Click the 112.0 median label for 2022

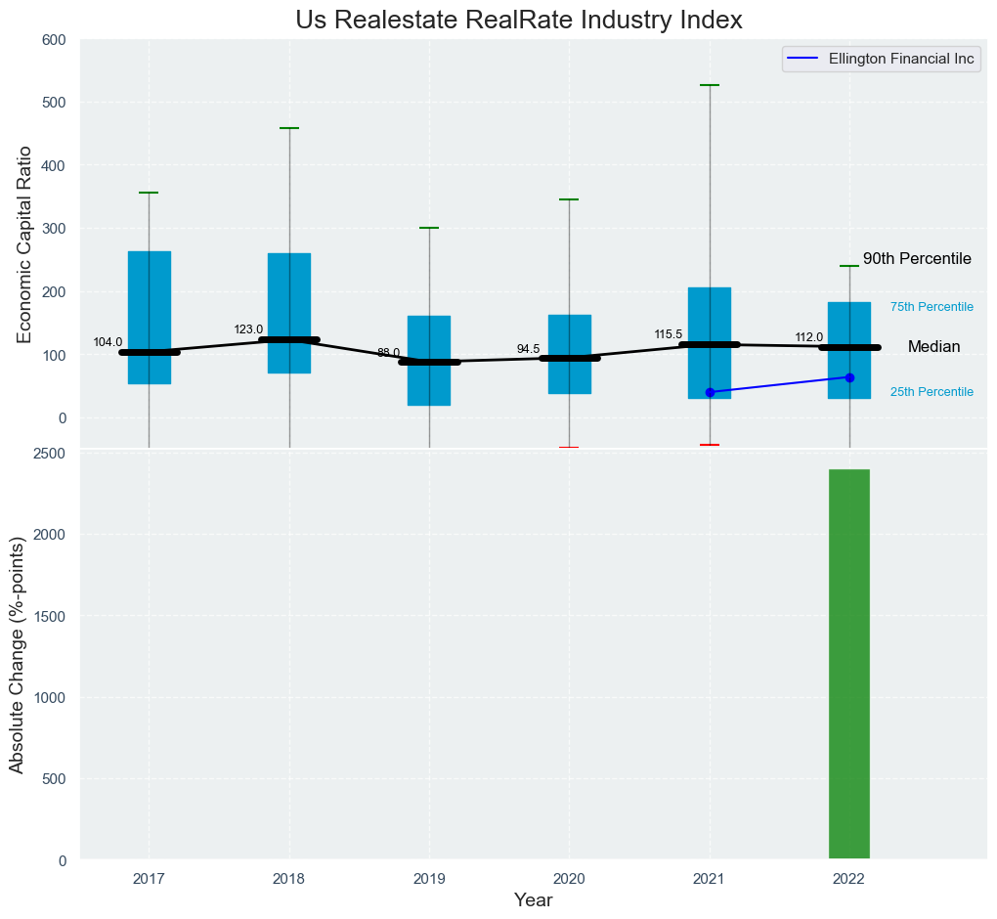tap(808, 337)
